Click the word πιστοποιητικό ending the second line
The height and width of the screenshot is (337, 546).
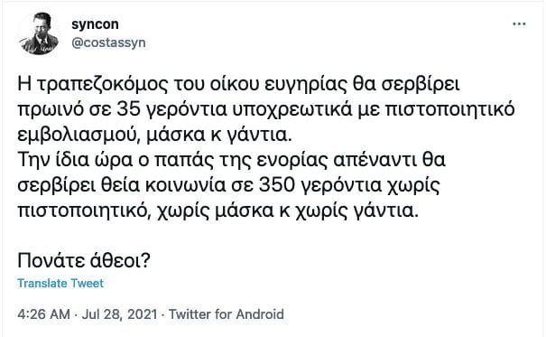[x=450, y=110]
